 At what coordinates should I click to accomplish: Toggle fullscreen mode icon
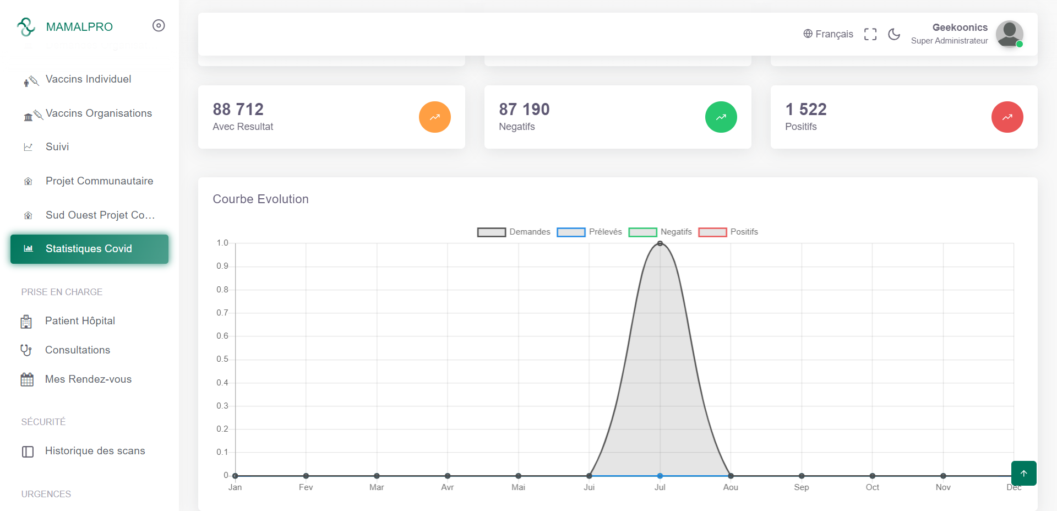coord(870,34)
